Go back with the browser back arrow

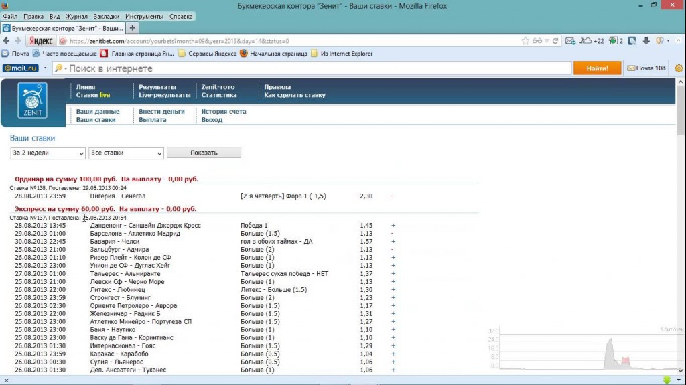6,41
